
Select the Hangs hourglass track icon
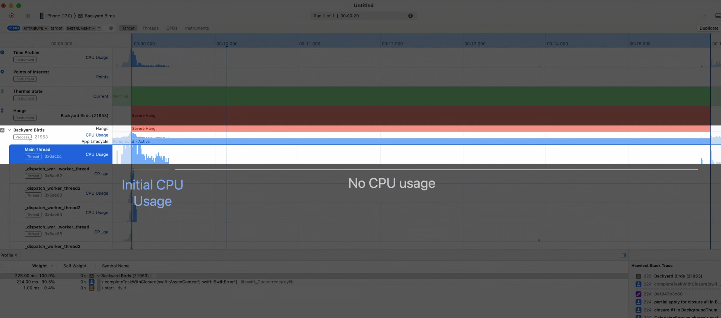pyautogui.click(x=2, y=110)
